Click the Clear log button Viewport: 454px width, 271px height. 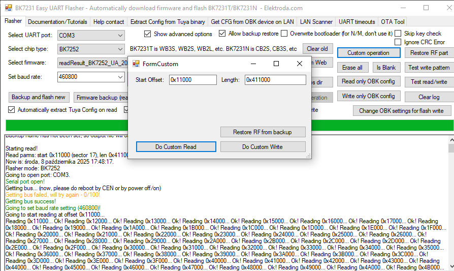pyautogui.click(x=429, y=97)
